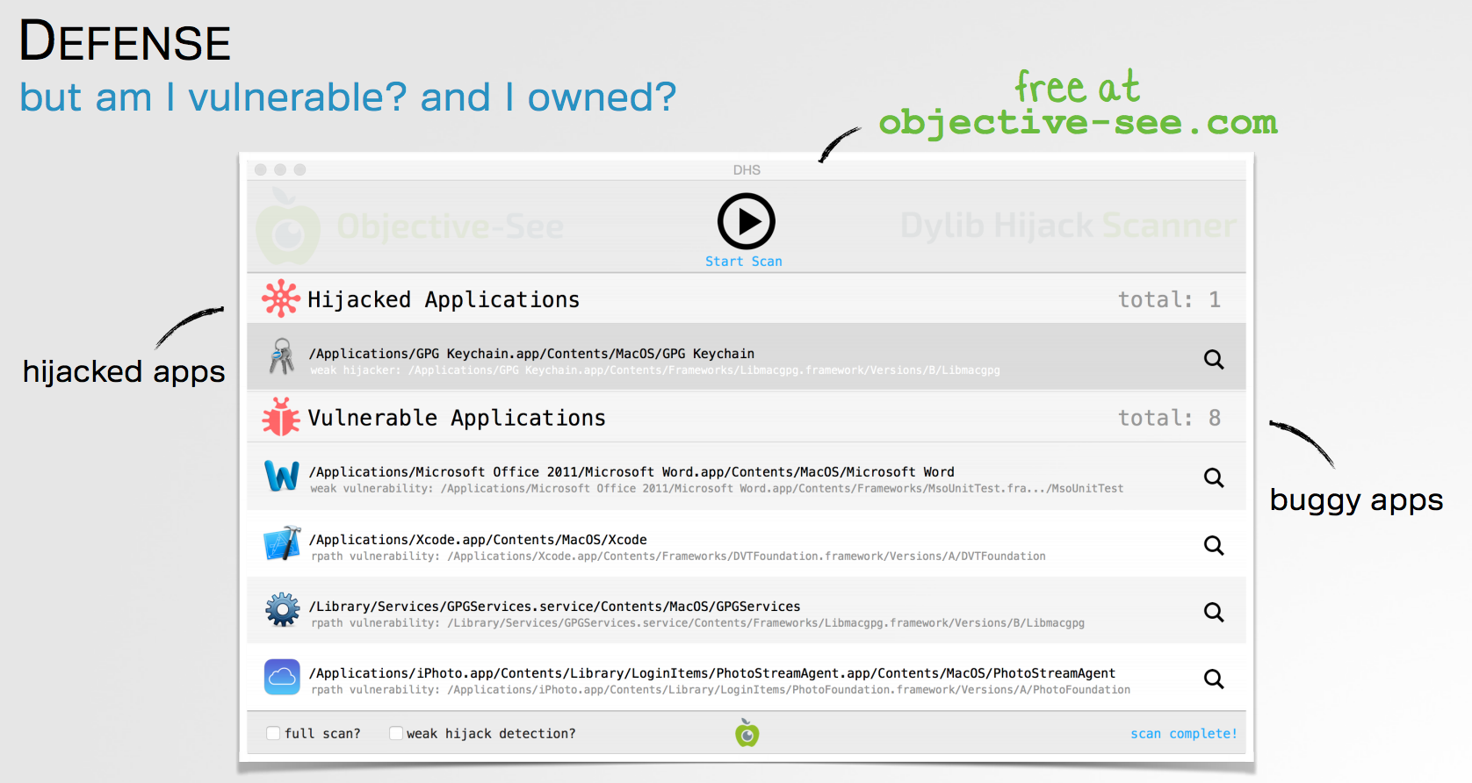Open details magnifier for PhotoStreamAgent row
Screen dimensions: 1472x783
(x=1214, y=679)
